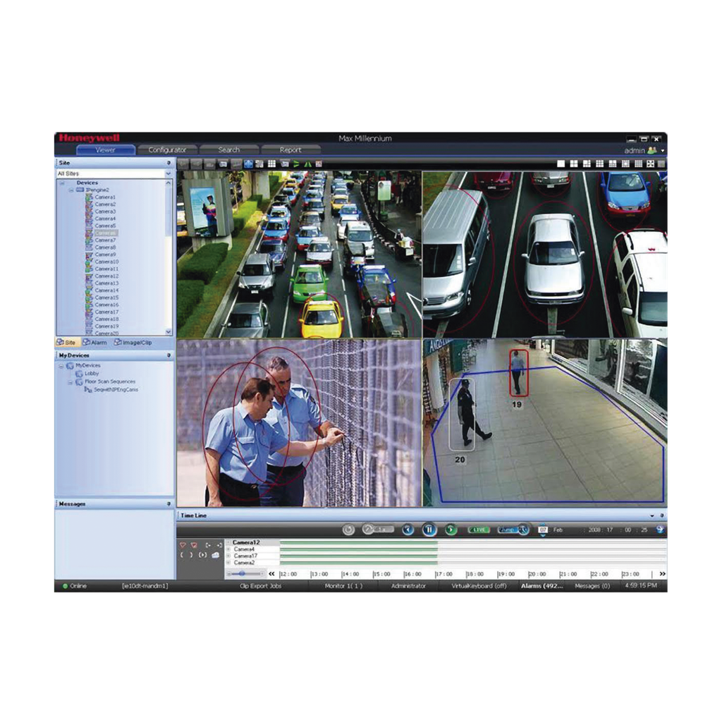
Task: Open the Search view
Action: tap(229, 149)
